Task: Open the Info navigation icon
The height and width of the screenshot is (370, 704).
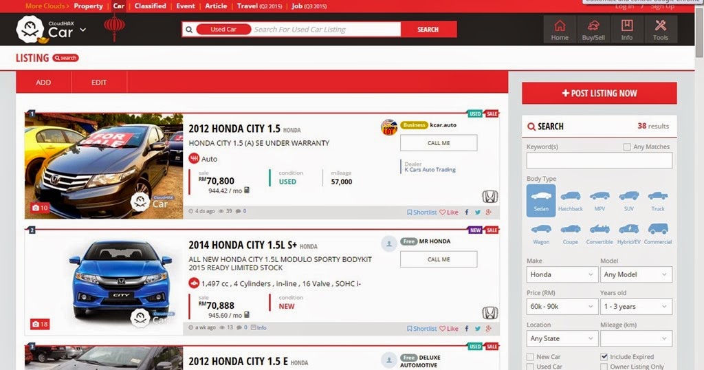Action: 627,30
